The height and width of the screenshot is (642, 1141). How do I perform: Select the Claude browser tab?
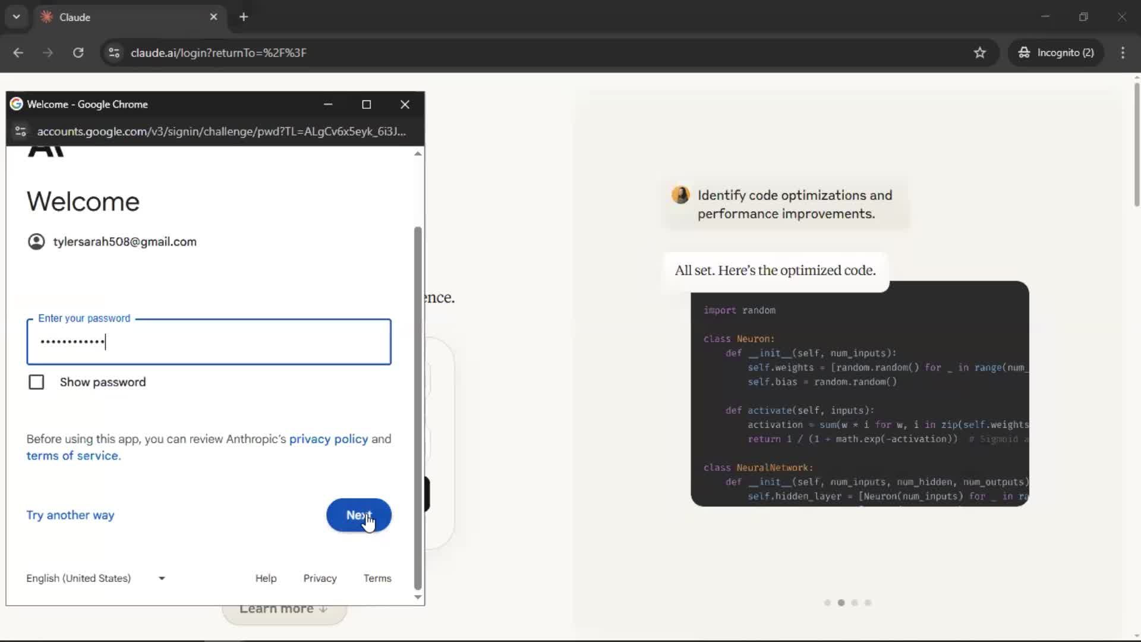tap(129, 17)
